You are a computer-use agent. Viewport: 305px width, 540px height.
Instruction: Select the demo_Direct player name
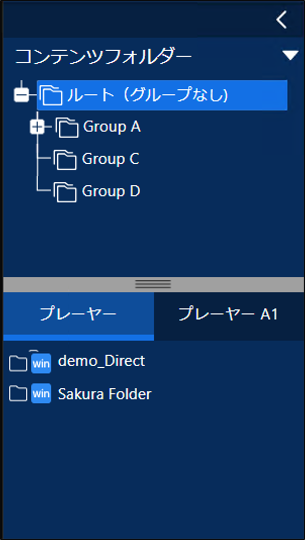(101, 361)
